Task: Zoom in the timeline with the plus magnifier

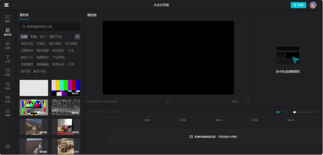Action: (318, 112)
